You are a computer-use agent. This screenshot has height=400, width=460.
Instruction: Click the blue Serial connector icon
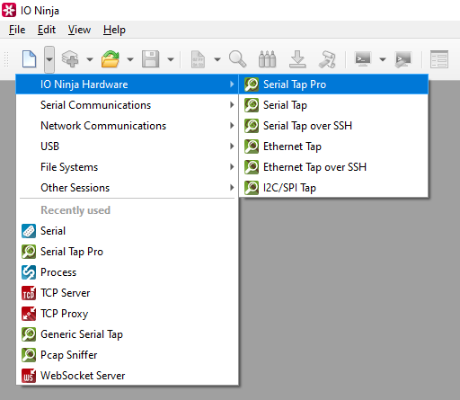29,231
